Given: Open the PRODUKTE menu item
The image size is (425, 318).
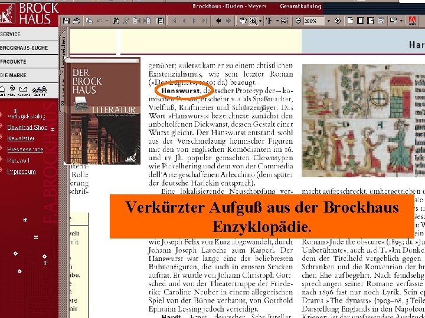Looking at the screenshot, I should point(29,62).
